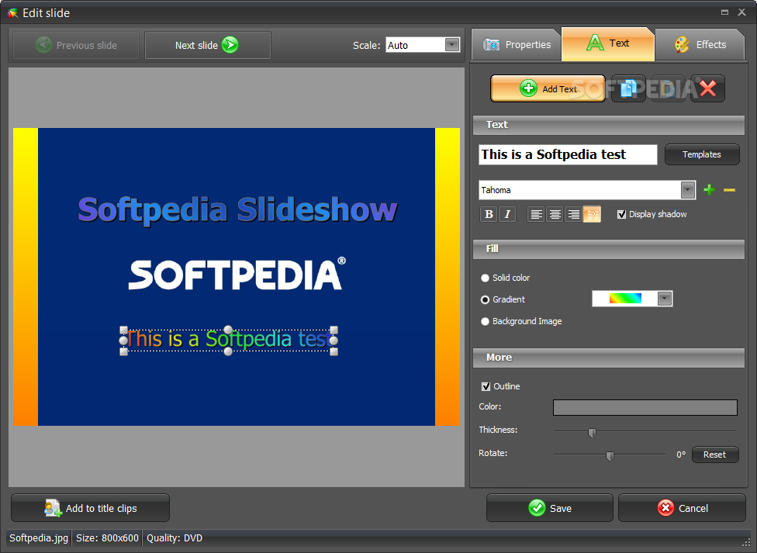
Task: Click the bottom-right handle of text box
Action: [x=334, y=351]
